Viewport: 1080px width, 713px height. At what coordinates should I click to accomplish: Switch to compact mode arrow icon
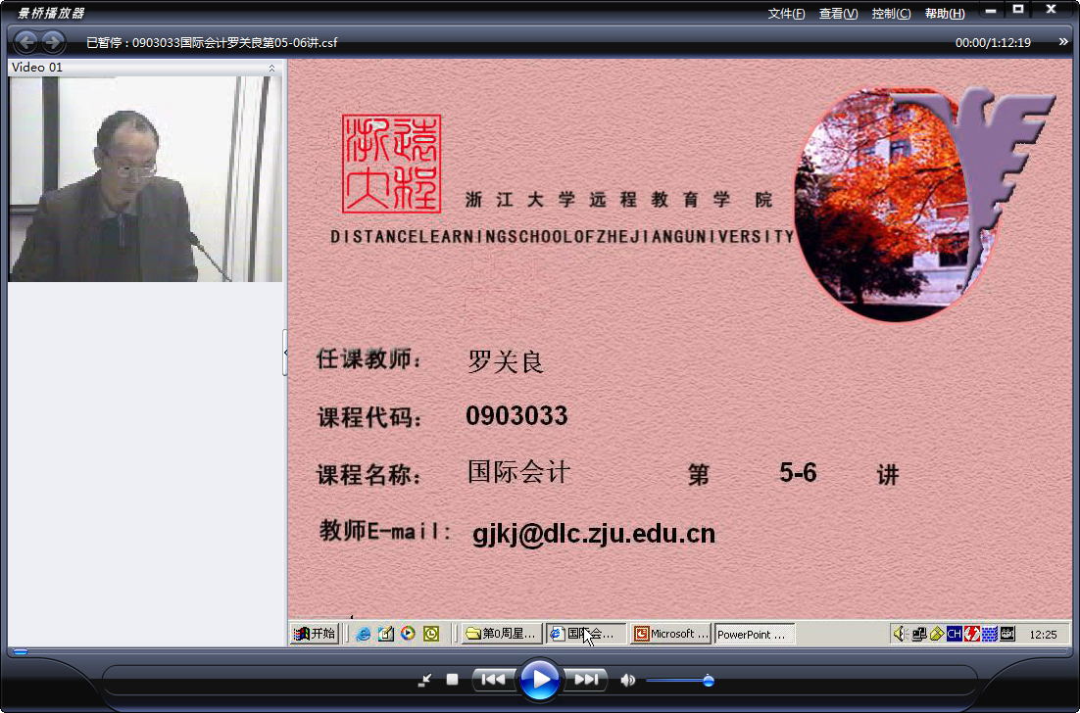425,680
